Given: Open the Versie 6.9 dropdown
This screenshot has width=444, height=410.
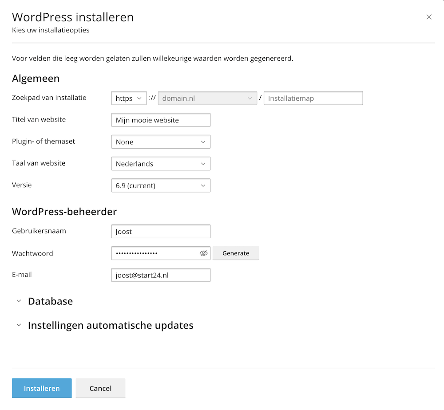Looking at the screenshot, I should 160,185.
